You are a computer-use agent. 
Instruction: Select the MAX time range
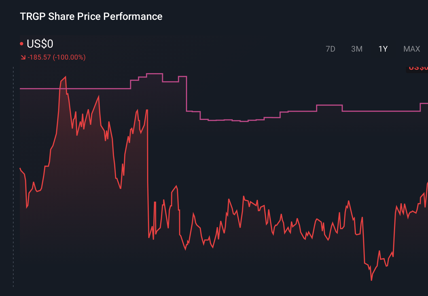(411, 49)
